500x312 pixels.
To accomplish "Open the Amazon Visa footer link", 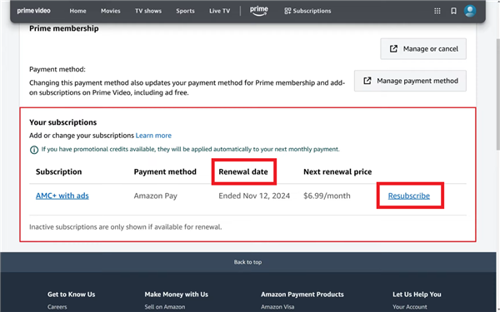I will pyautogui.click(x=277, y=307).
